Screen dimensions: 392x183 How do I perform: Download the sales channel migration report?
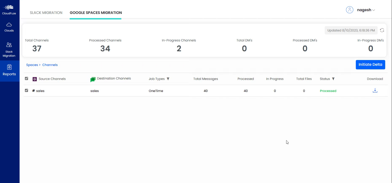[375, 90]
